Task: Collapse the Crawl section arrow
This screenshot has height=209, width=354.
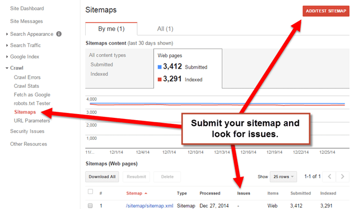Action: 7,68
